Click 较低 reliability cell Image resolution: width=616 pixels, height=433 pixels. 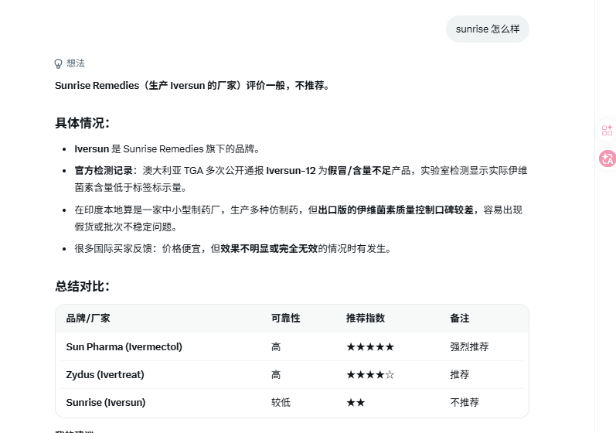click(281, 403)
